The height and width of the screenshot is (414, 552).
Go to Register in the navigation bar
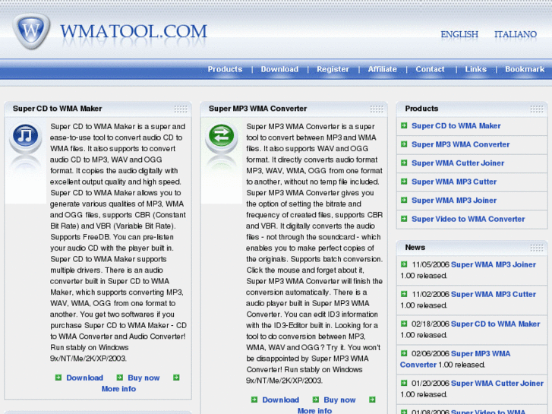pyautogui.click(x=333, y=69)
